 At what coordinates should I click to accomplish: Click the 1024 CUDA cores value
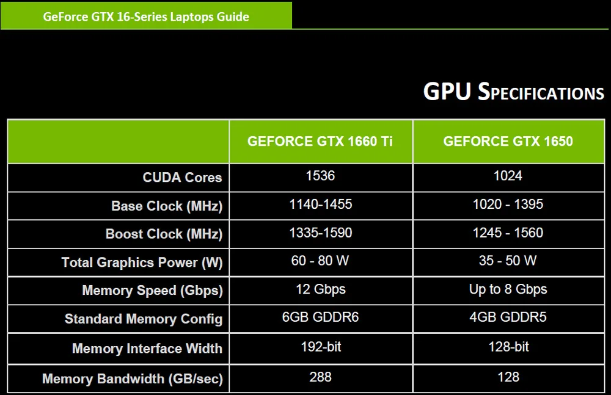pos(508,176)
